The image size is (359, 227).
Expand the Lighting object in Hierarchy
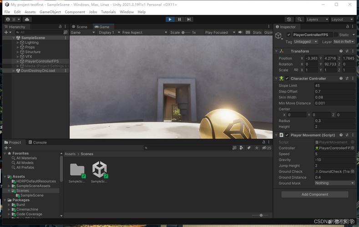pos(18,43)
